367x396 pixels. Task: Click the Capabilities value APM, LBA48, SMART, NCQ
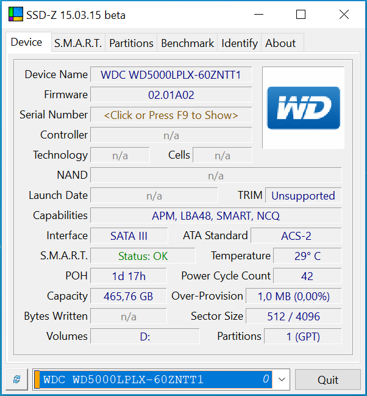click(216, 216)
